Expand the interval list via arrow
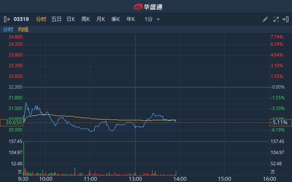Screen dimensions: 292x182 click(158, 19)
